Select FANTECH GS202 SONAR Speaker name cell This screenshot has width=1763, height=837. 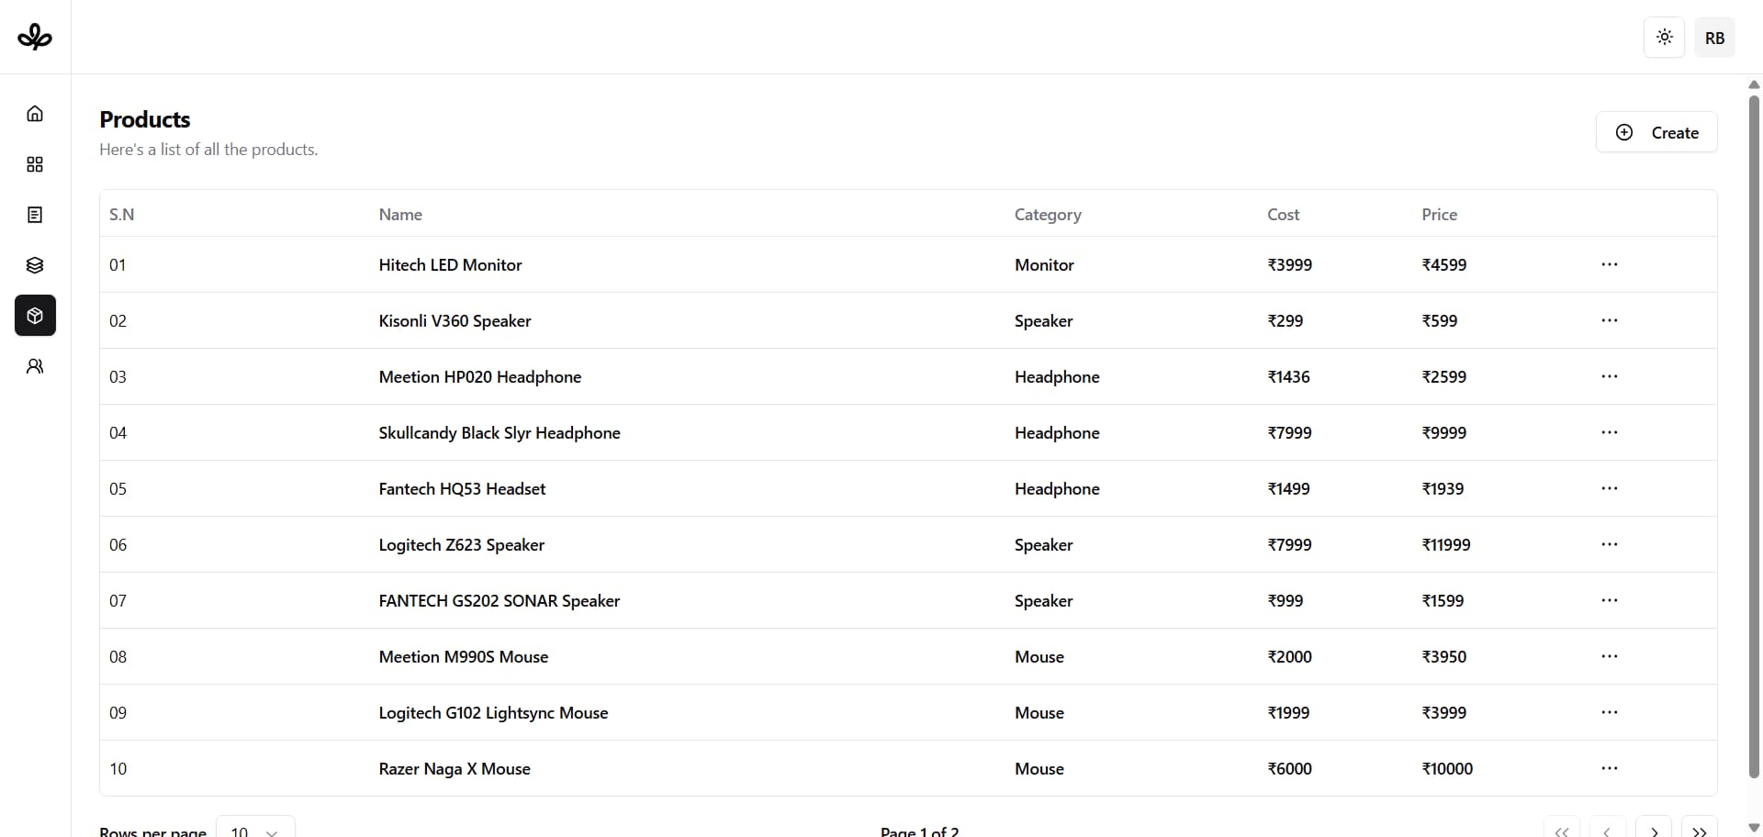(500, 600)
